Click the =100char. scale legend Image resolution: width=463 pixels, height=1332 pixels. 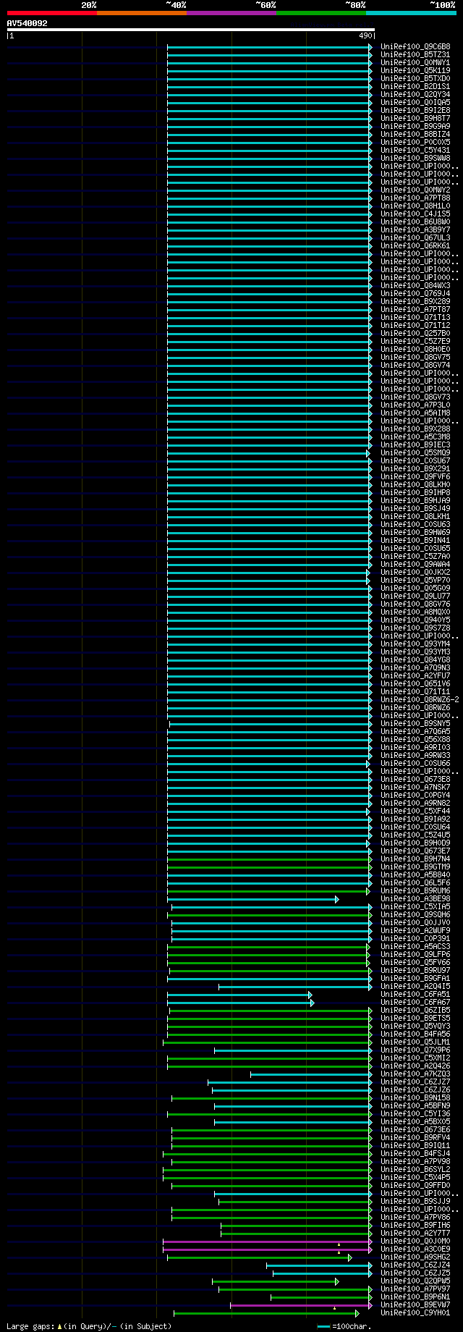coord(344,1326)
